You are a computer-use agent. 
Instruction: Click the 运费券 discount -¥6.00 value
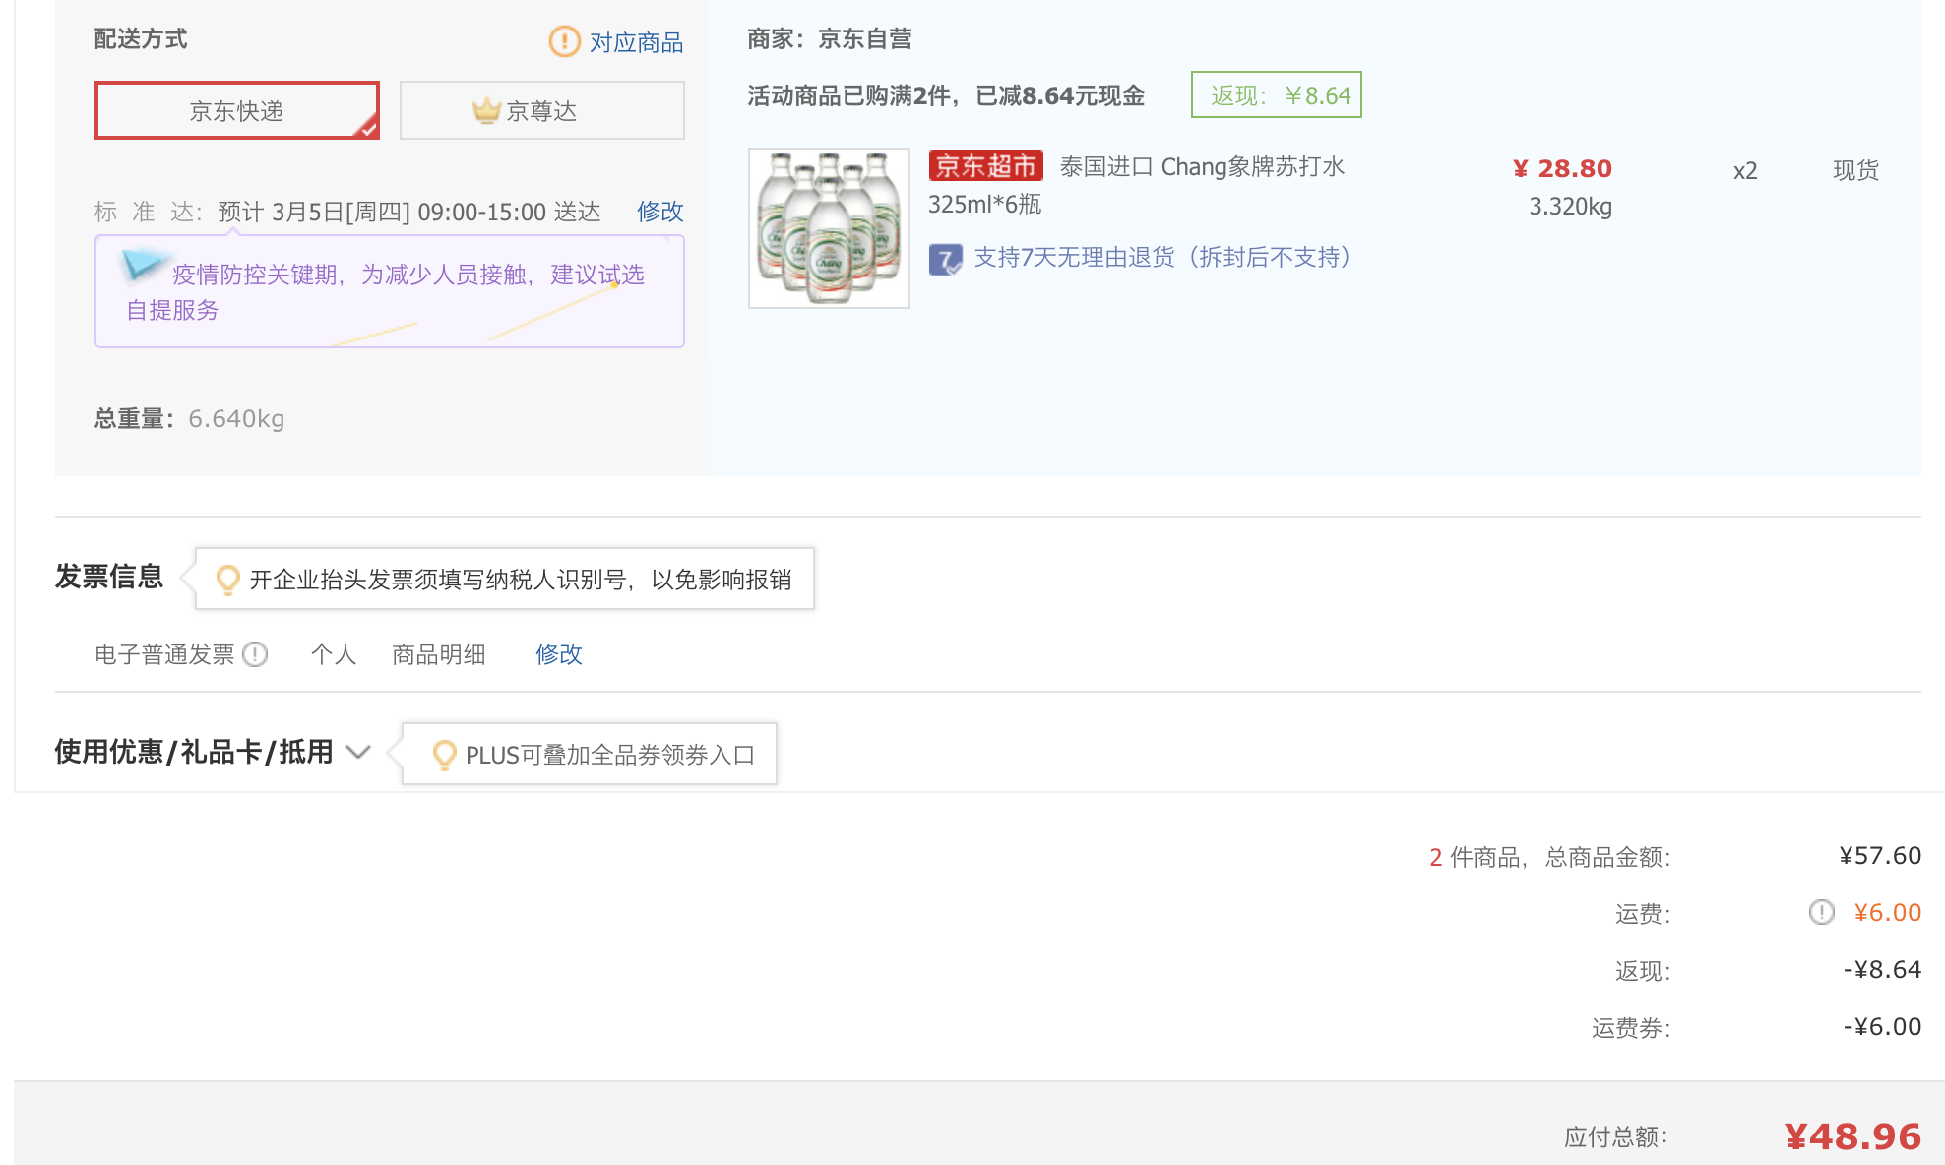point(1882,1026)
